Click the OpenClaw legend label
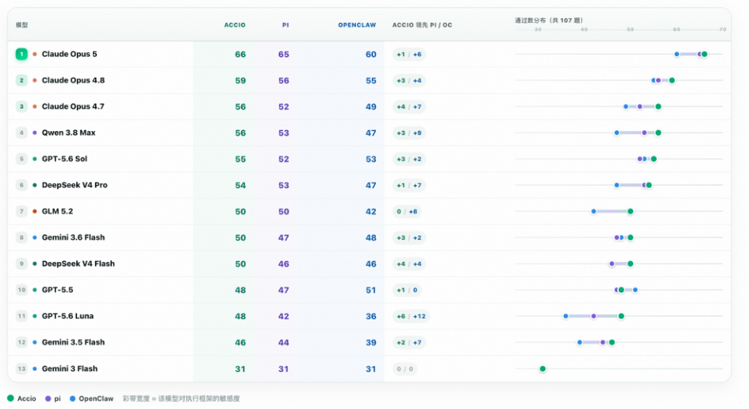749x409 pixels. pyautogui.click(x=96, y=399)
